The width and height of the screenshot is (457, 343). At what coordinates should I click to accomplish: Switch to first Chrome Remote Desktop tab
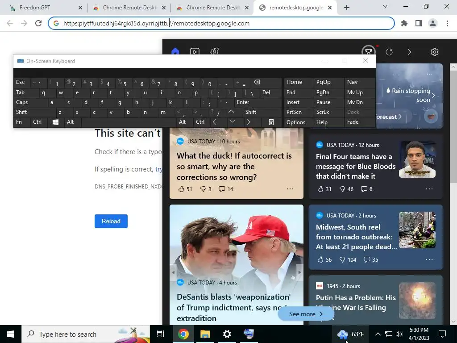tap(130, 8)
